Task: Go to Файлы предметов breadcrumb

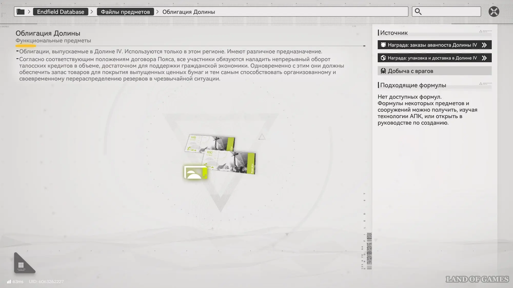Action: (125, 12)
